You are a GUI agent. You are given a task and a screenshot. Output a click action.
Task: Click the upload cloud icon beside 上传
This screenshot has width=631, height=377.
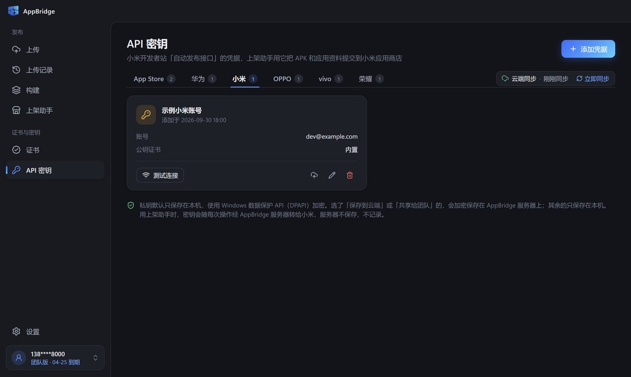click(x=16, y=50)
